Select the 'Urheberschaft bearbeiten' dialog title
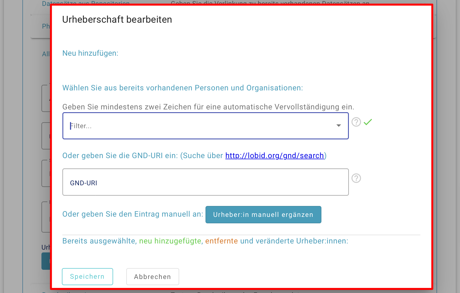Viewport: 460px width, 293px height. click(117, 20)
